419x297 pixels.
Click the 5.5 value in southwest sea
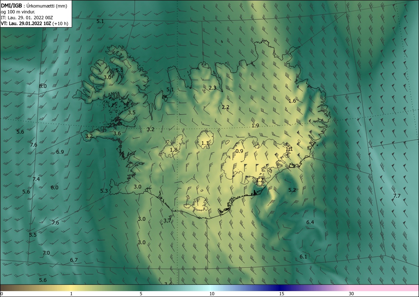click(33, 235)
